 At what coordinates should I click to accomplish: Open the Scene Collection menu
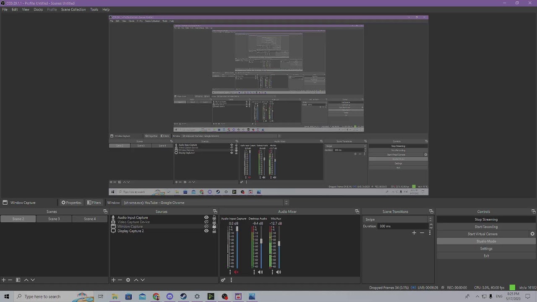tap(73, 9)
